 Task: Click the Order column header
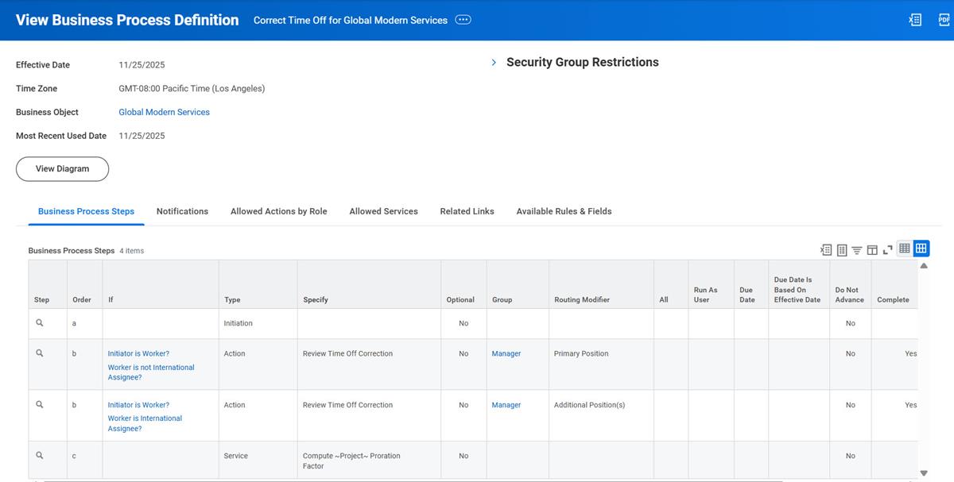[x=85, y=284]
